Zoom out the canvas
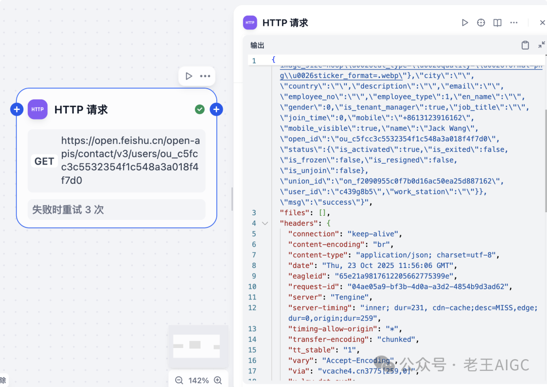Screen dimensions: 547x387 tap(179, 380)
